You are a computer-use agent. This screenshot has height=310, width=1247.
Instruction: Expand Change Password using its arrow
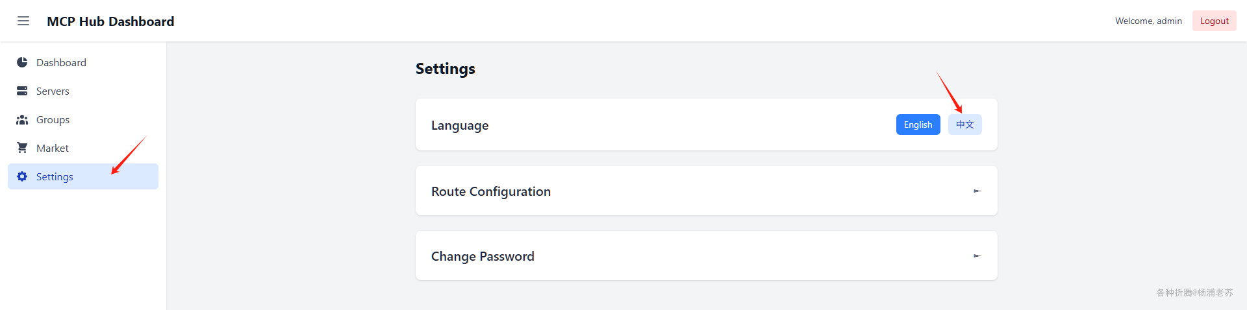(977, 256)
